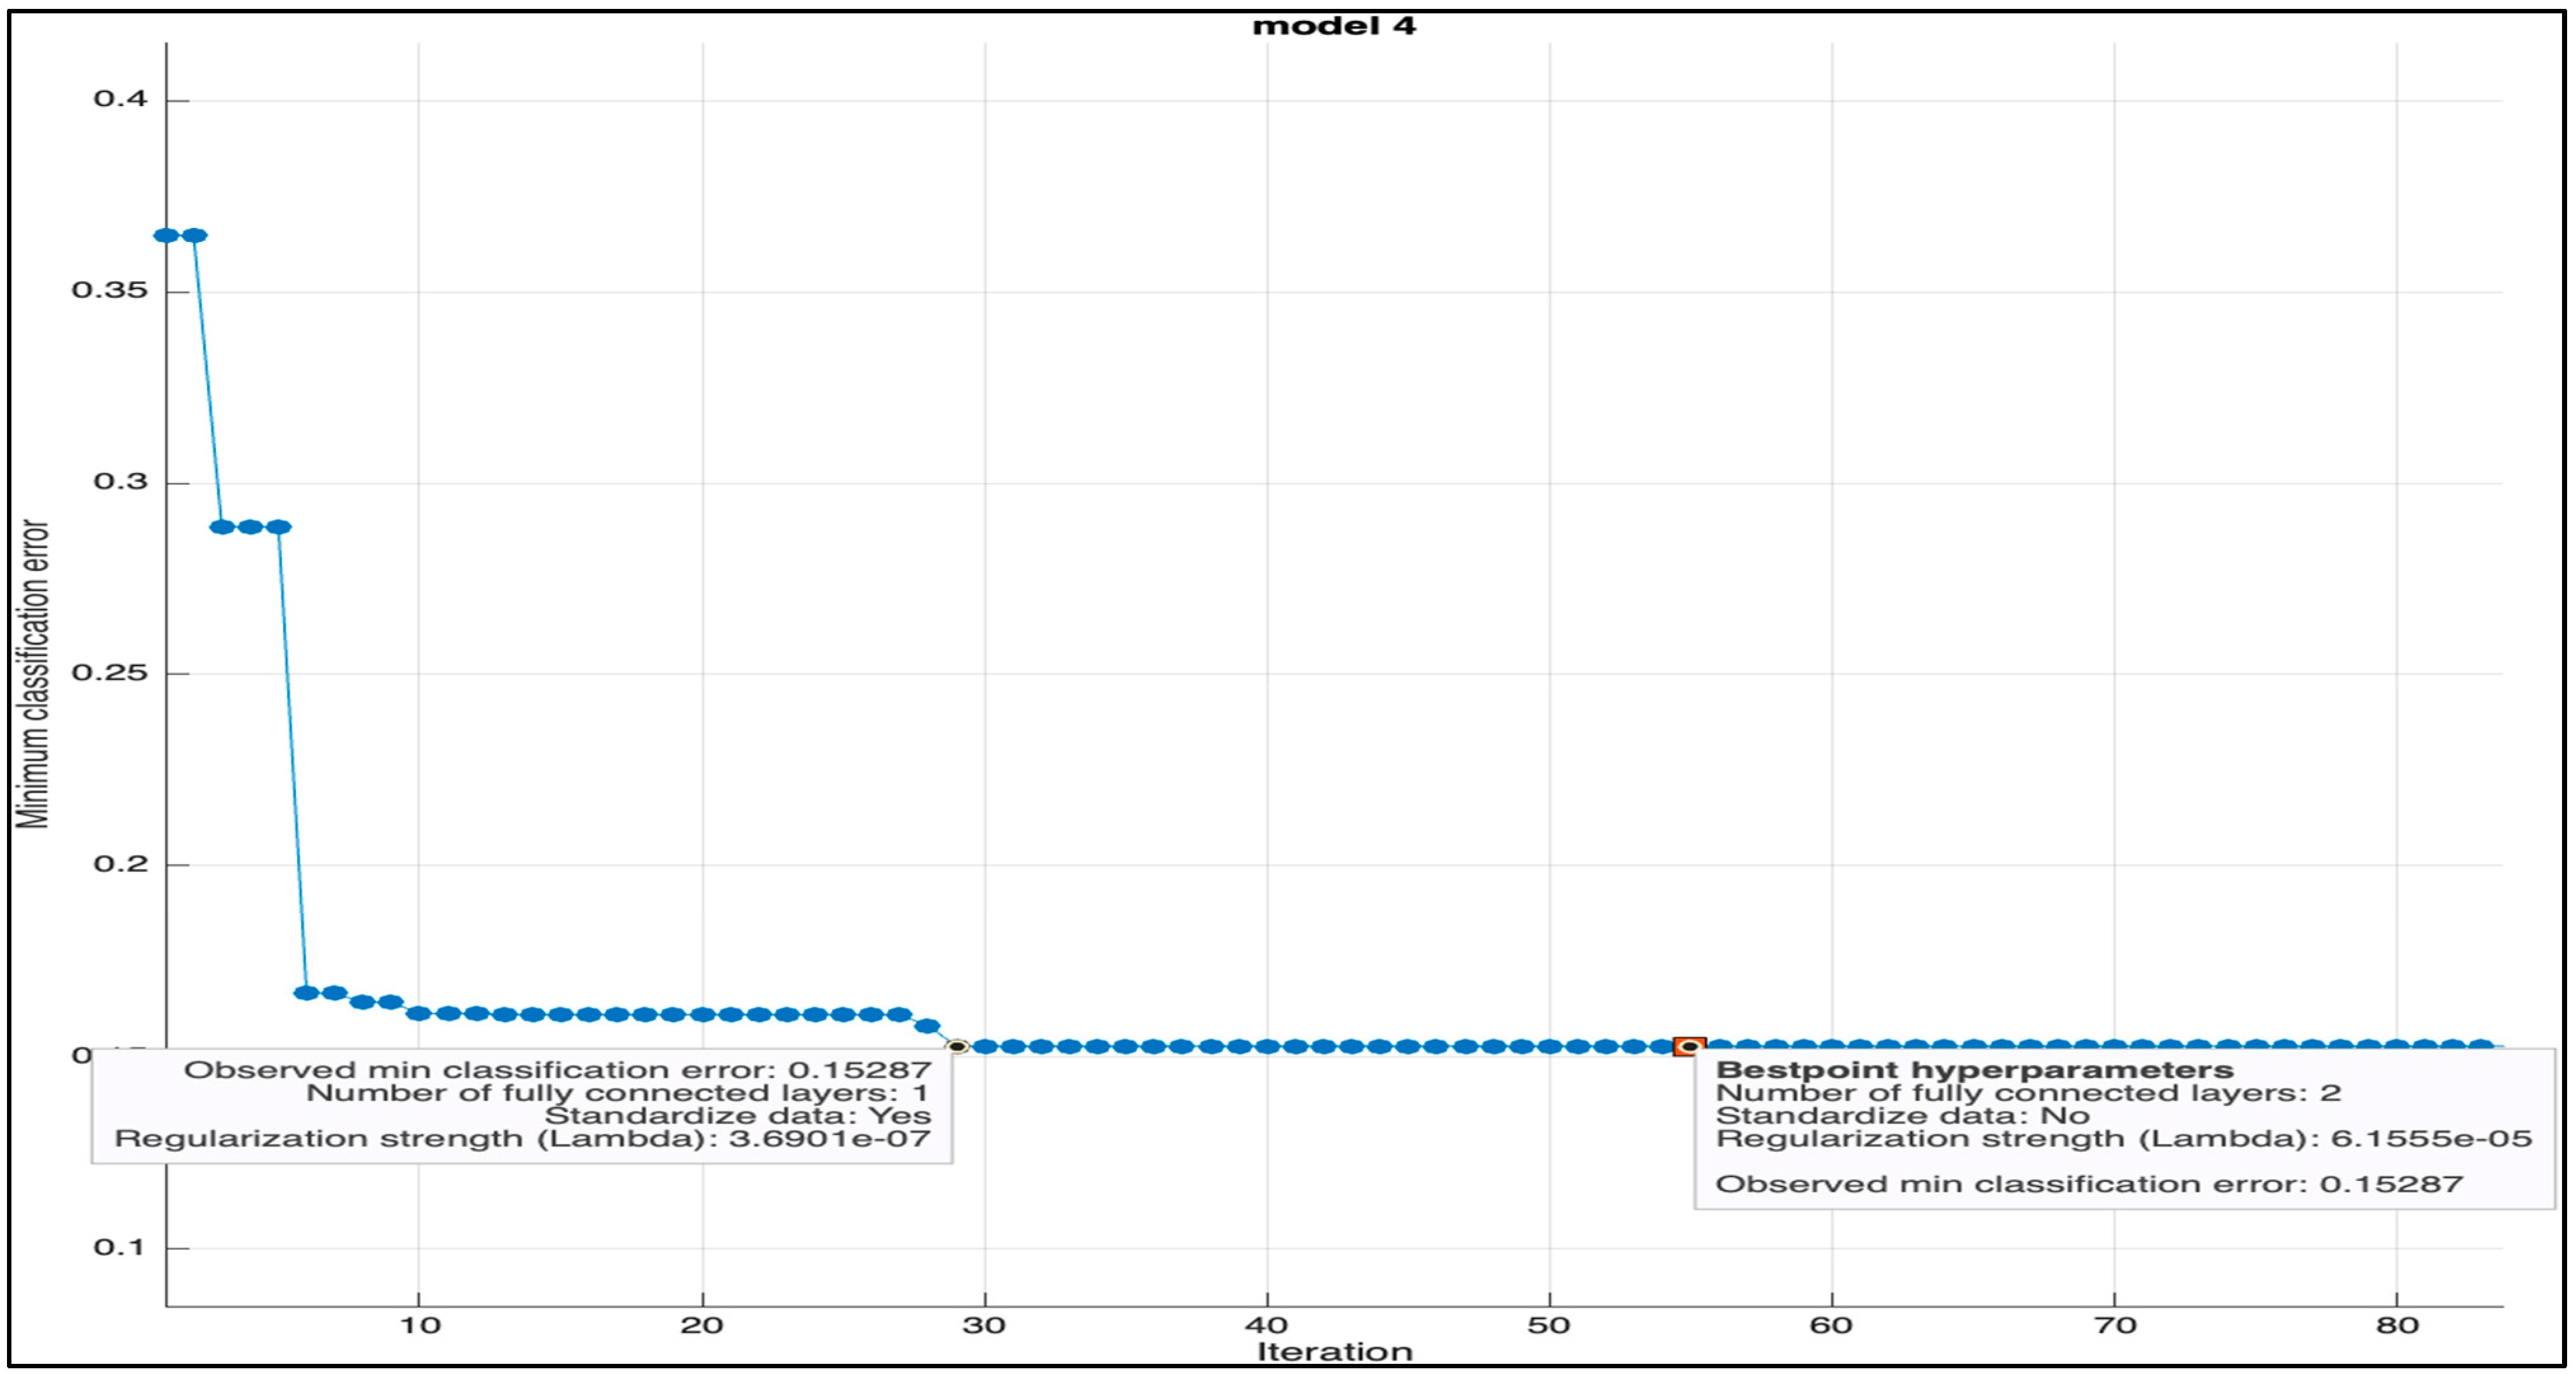Click the first data point at iteration 1
This screenshot has height=1374, width=2576.
coord(166,235)
